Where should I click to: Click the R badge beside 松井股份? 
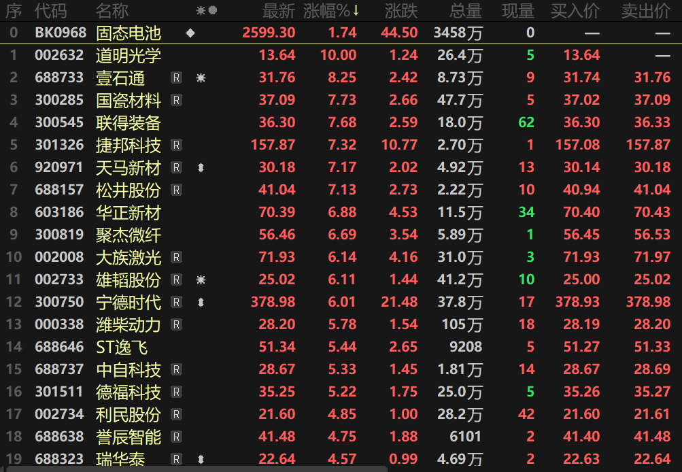pyautogui.click(x=176, y=190)
